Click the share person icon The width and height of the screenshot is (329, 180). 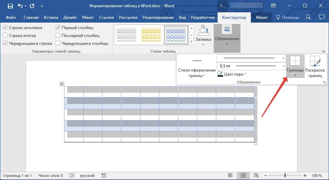[308, 17]
